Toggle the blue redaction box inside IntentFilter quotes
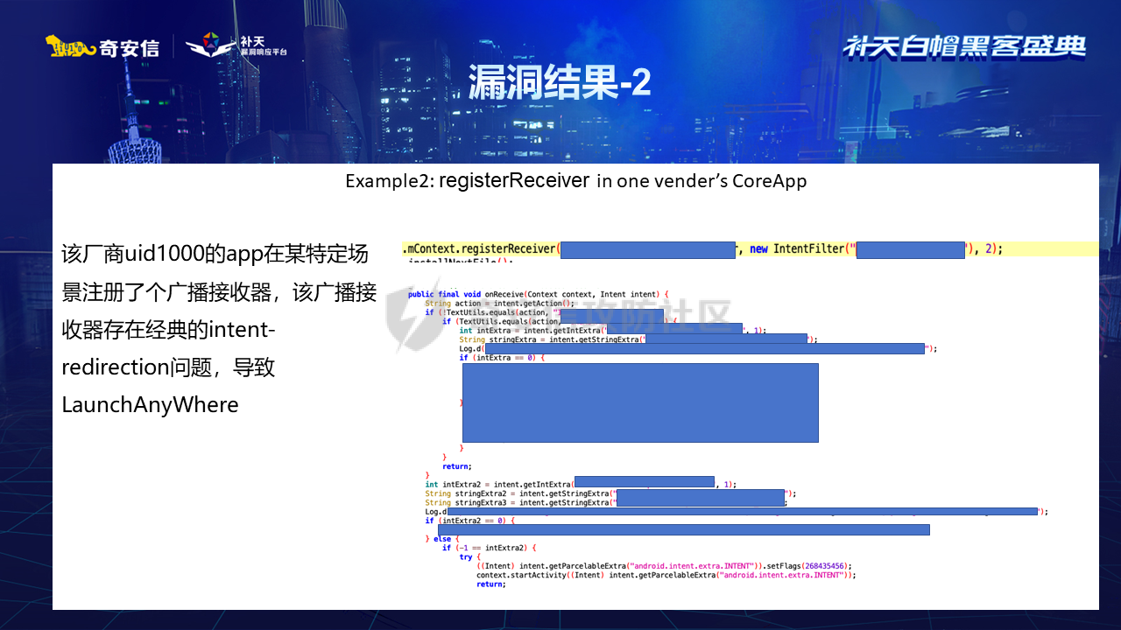The image size is (1121, 630). pyautogui.click(x=910, y=248)
